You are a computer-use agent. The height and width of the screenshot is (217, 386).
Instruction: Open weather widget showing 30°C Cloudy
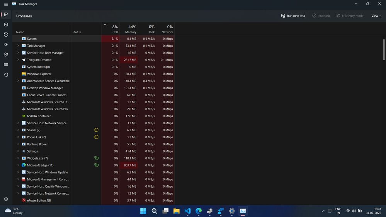coord(14,211)
